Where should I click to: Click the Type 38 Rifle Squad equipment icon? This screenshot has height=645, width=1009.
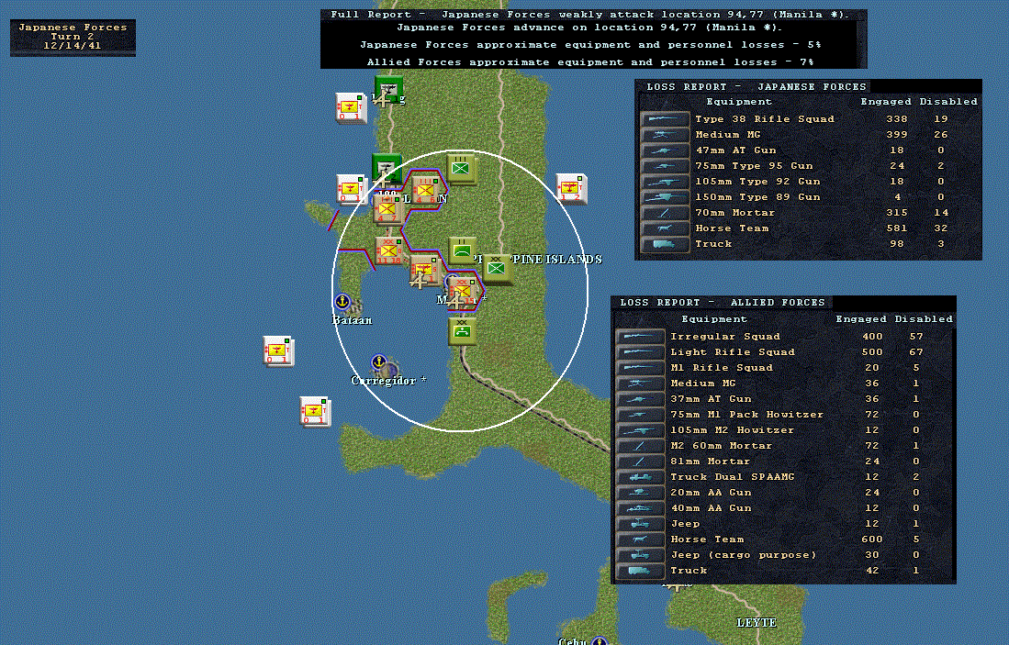[x=665, y=119]
